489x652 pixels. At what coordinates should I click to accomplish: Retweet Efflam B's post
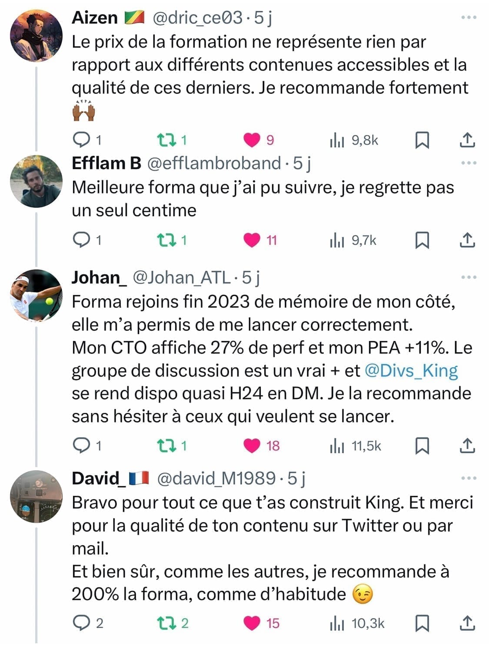(166, 240)
